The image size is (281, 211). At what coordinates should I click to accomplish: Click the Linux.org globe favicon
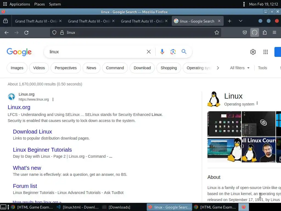[x=12, y=97]
